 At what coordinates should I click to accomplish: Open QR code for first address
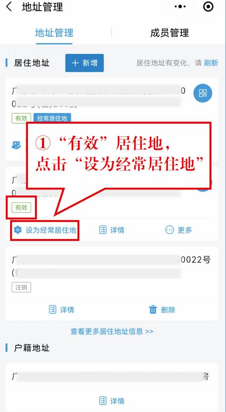click(203, 93)
